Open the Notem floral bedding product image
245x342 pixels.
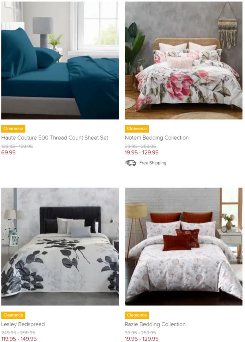184,60
